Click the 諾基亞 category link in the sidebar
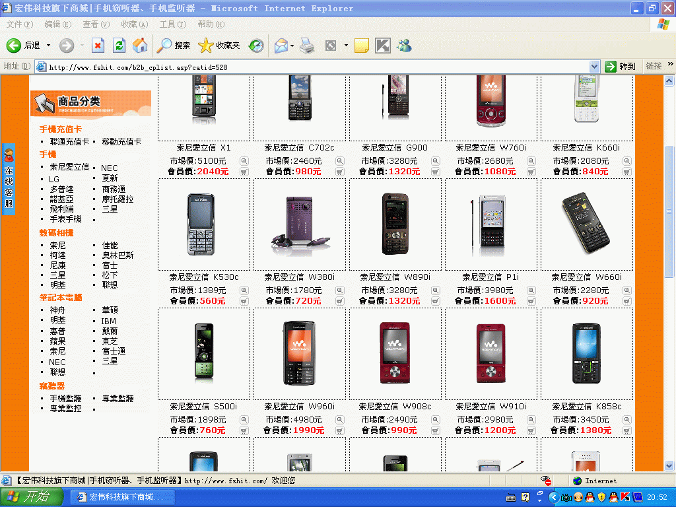This screenshot has width=676, height=507. pos(61,199)
